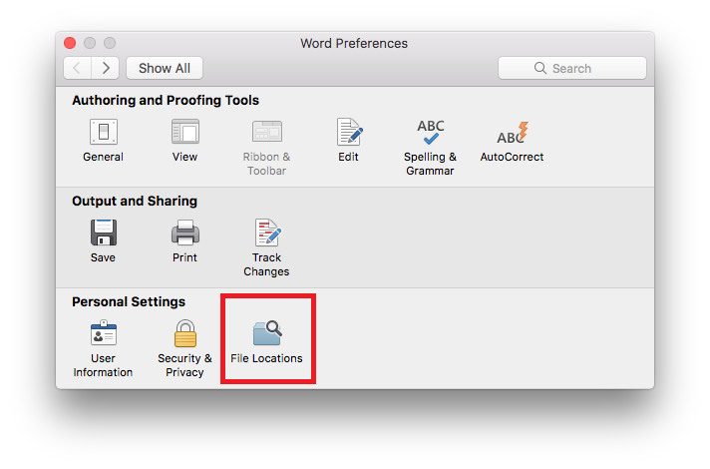The image size is (710, 469).
Task: Click the Show All button
Action: tap(165, 68)
